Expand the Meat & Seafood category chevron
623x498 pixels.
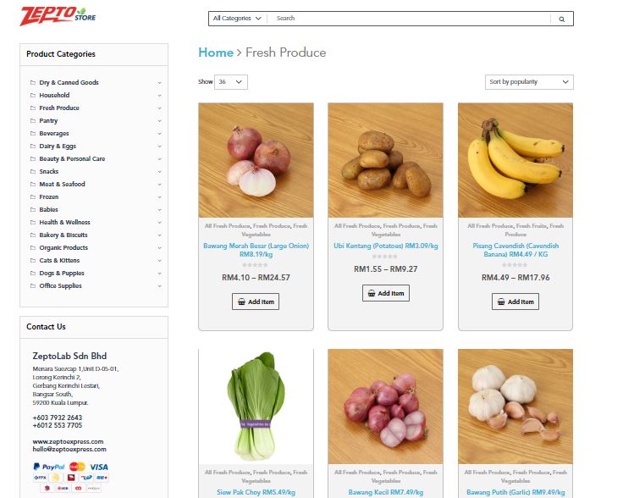159,185
